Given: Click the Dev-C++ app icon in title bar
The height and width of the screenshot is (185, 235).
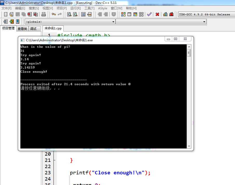Looking at the screenshot, I should [2, 3].
